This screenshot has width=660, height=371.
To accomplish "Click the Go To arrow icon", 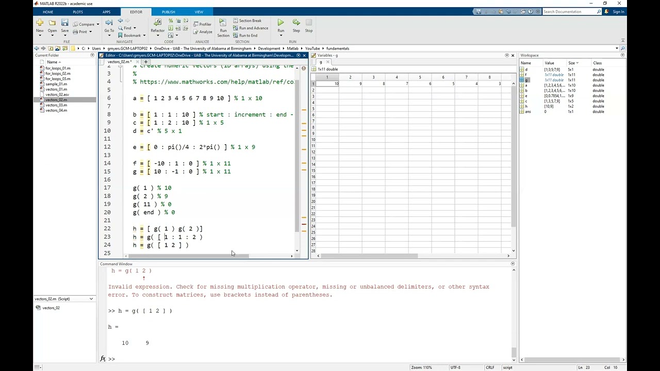I will (x=109, y=23).
